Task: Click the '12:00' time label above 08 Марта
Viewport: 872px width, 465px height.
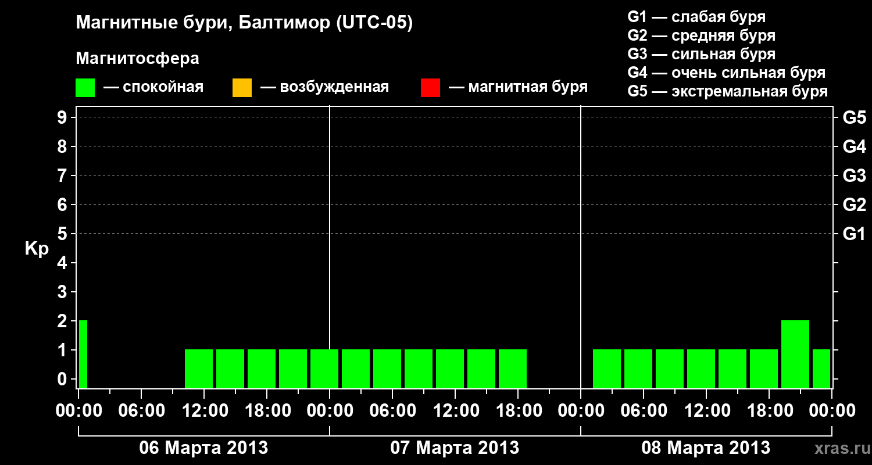Action: pos(706,410)
